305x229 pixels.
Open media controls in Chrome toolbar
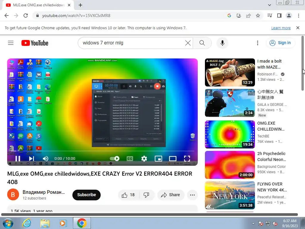point(270,16)
